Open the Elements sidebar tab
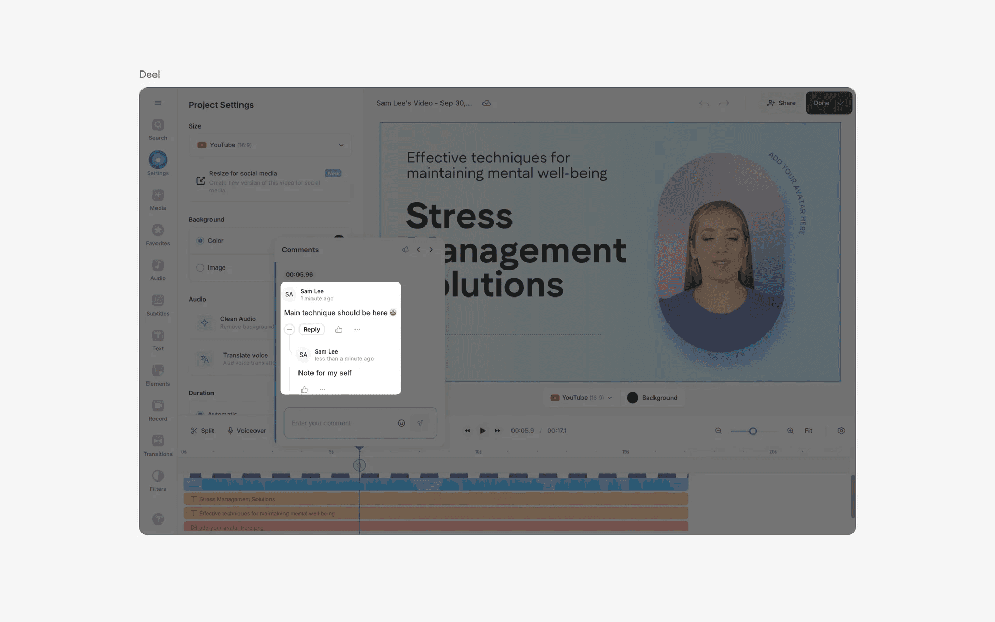The height and width of the screenshot is (622, 995). coord(158,371)
